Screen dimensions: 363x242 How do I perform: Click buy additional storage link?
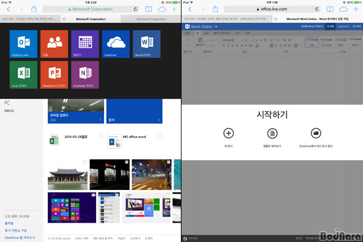point(16,231)
